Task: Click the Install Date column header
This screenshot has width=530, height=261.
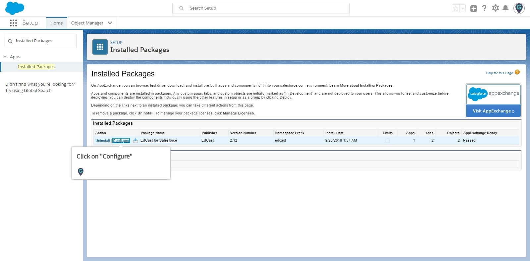Action: (335, 133)
